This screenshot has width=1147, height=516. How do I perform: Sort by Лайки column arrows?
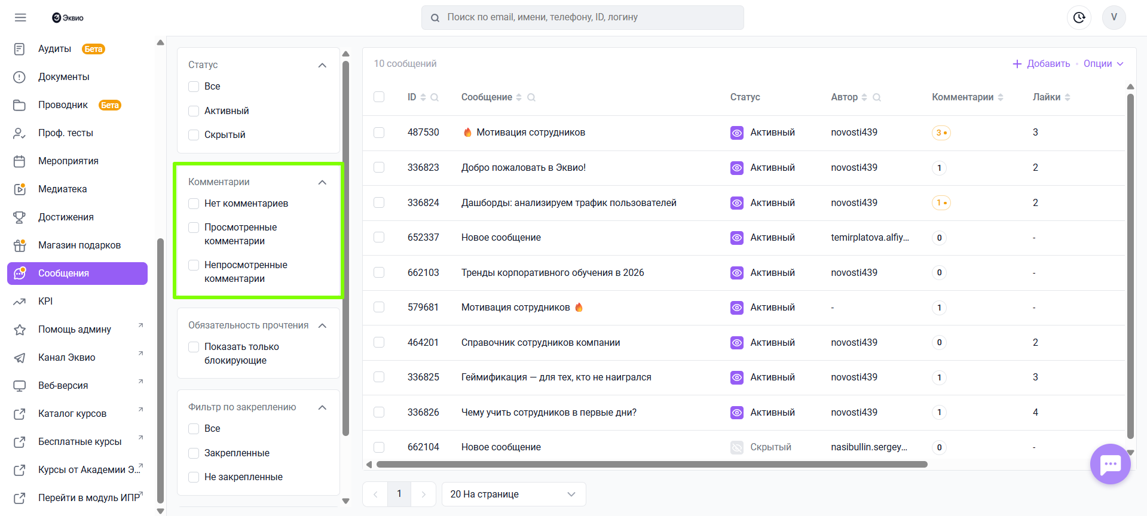click(1068, 97)
